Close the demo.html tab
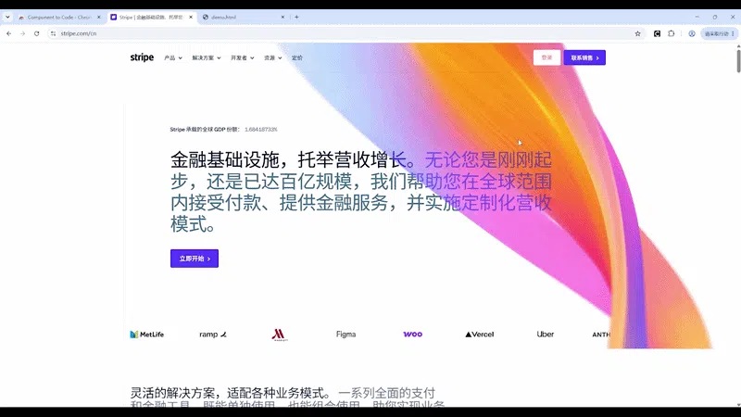The image size is (741, 417). tap(283, 17)
